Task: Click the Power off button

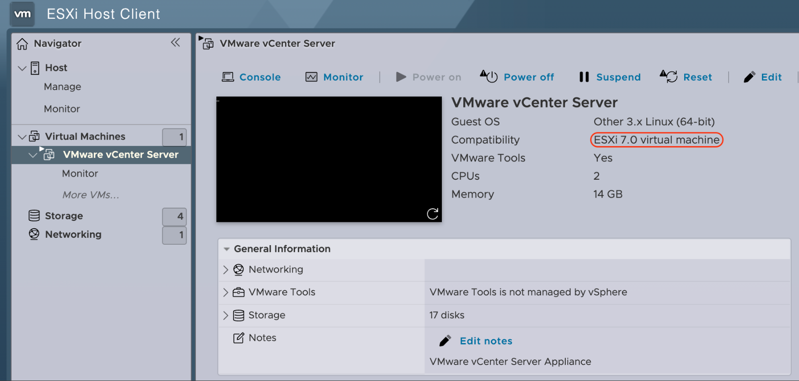Action: click(517, 77)
